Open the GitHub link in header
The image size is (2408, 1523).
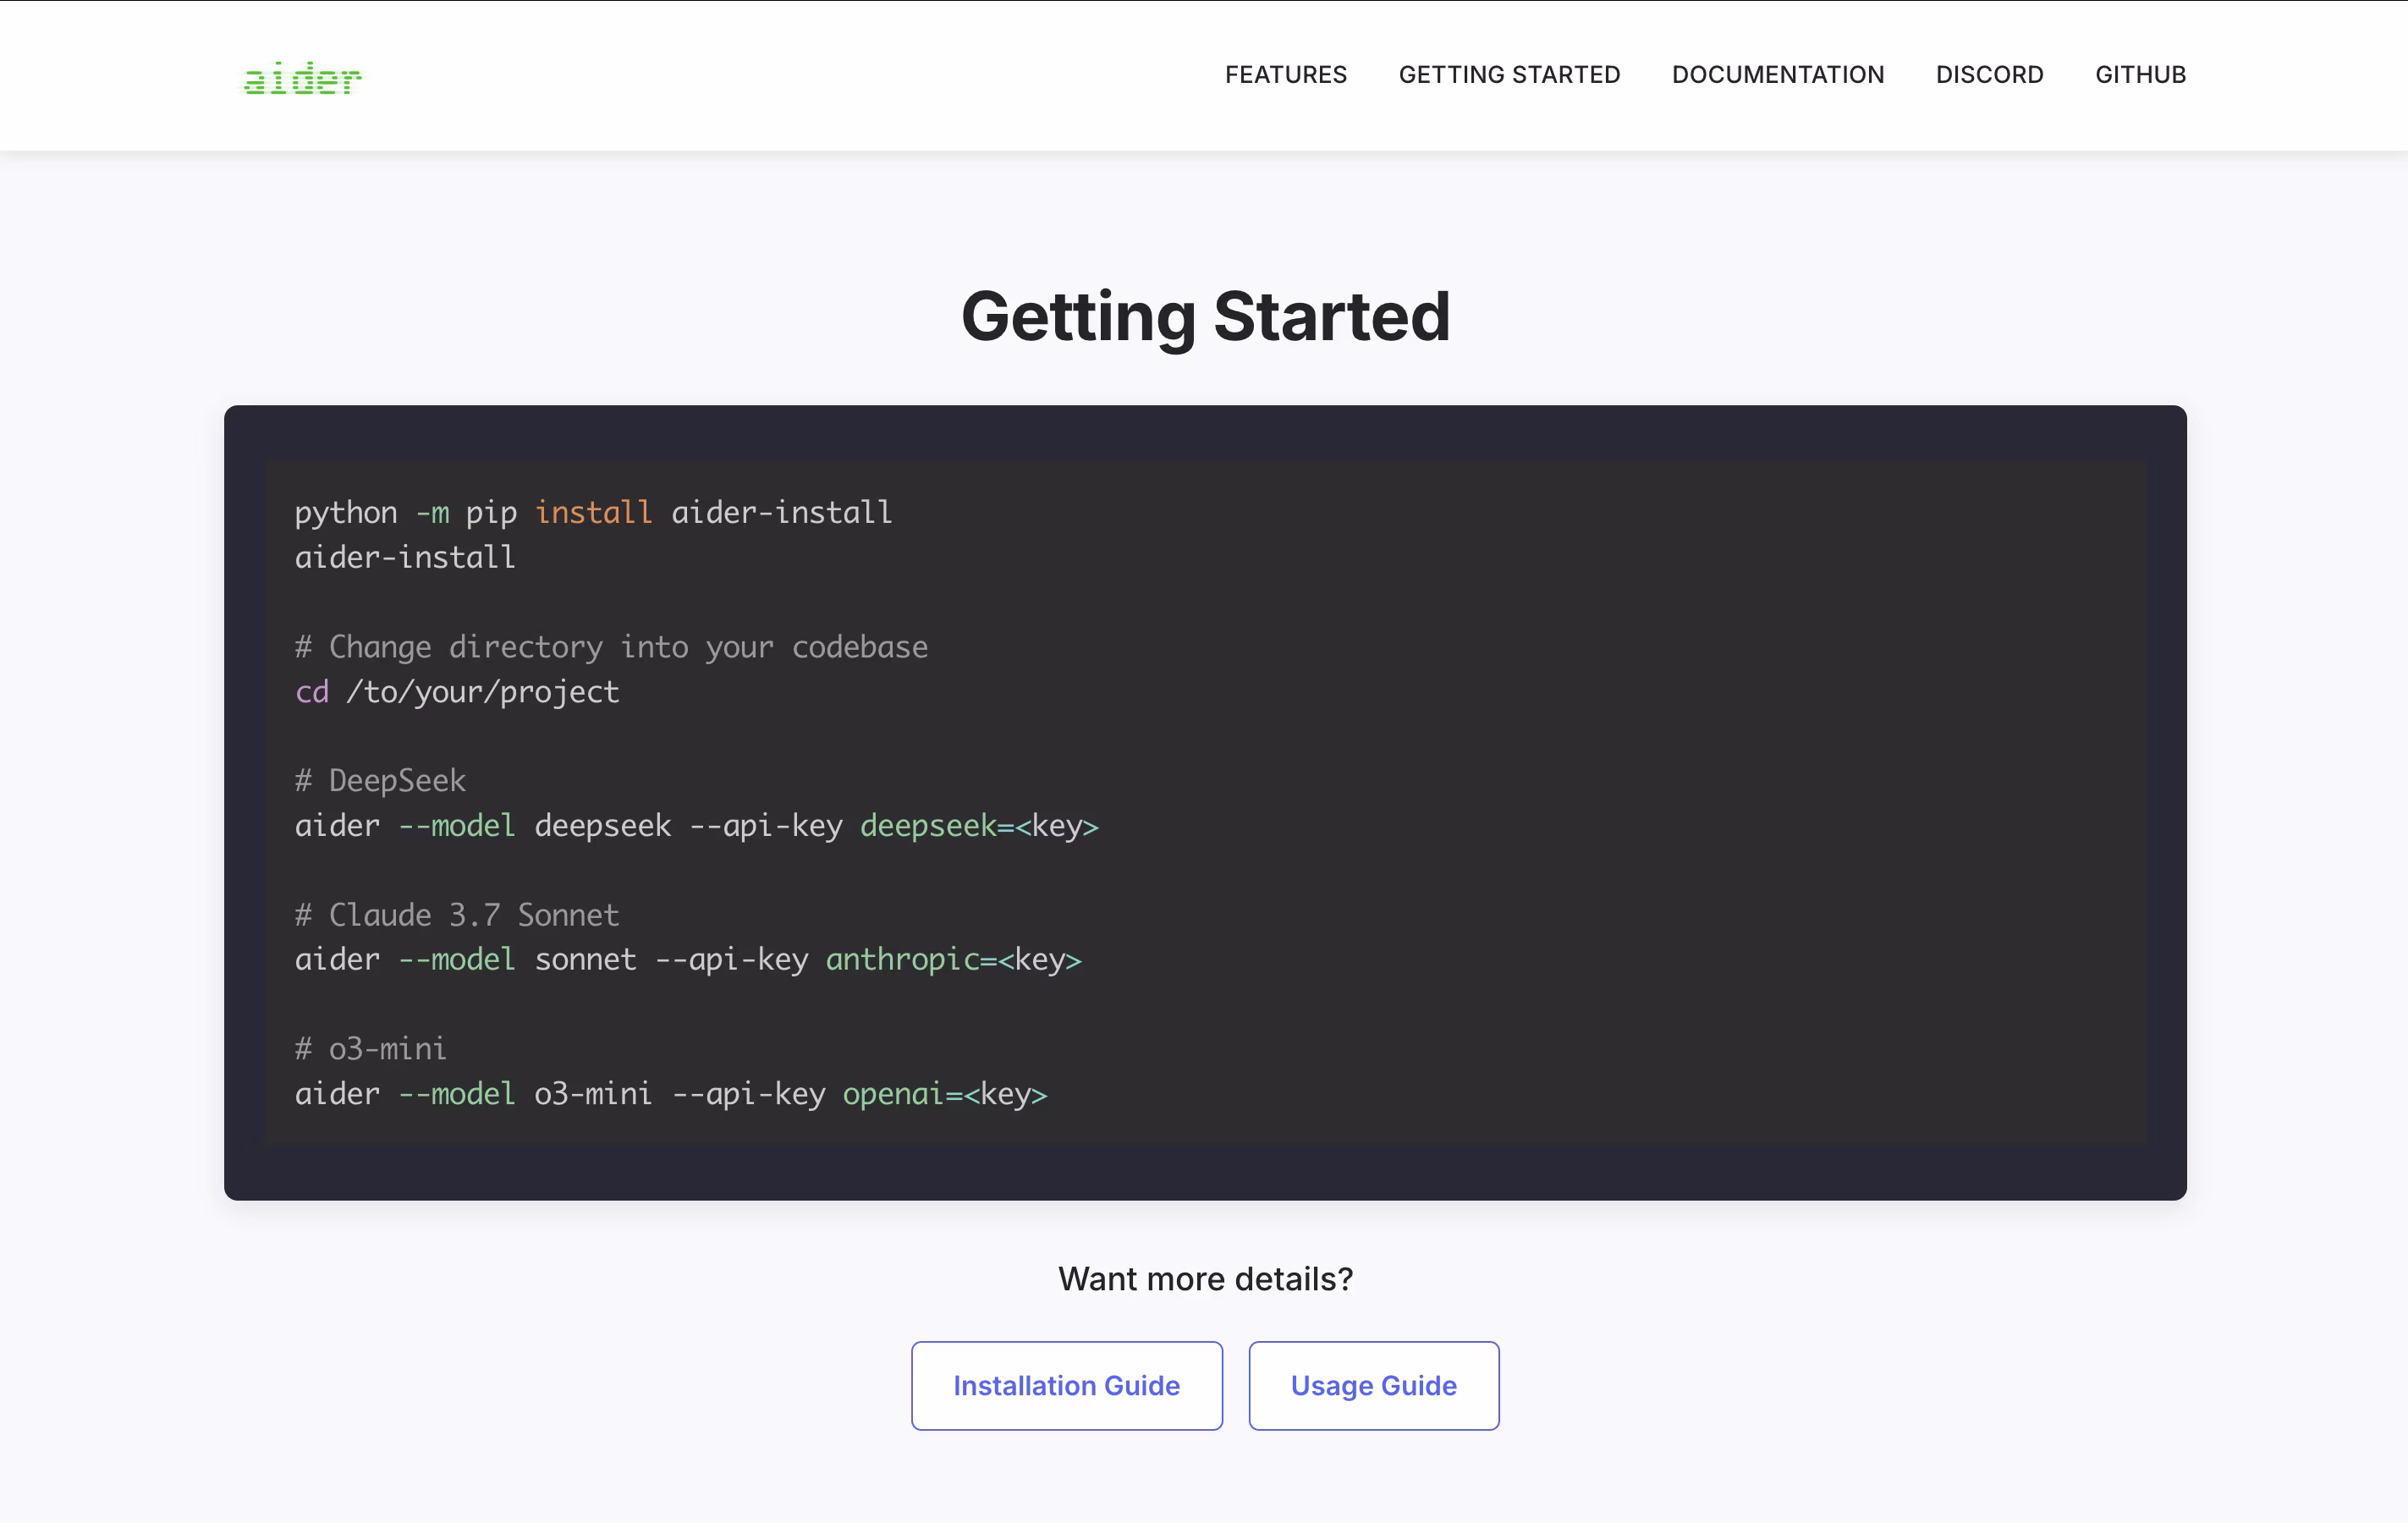[x=2139, y=75]
